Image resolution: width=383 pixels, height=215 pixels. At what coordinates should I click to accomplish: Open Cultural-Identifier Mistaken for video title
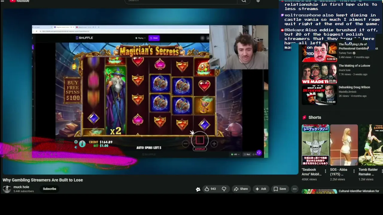pos(359,191)
